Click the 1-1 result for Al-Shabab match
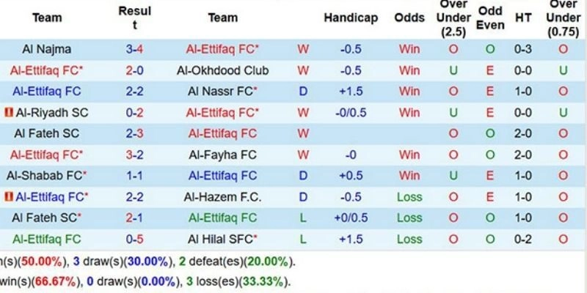587x293 pixels. [134, 176]
